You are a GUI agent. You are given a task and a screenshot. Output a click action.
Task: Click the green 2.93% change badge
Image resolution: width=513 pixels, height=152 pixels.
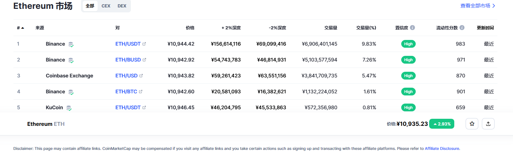pos(442,124)
